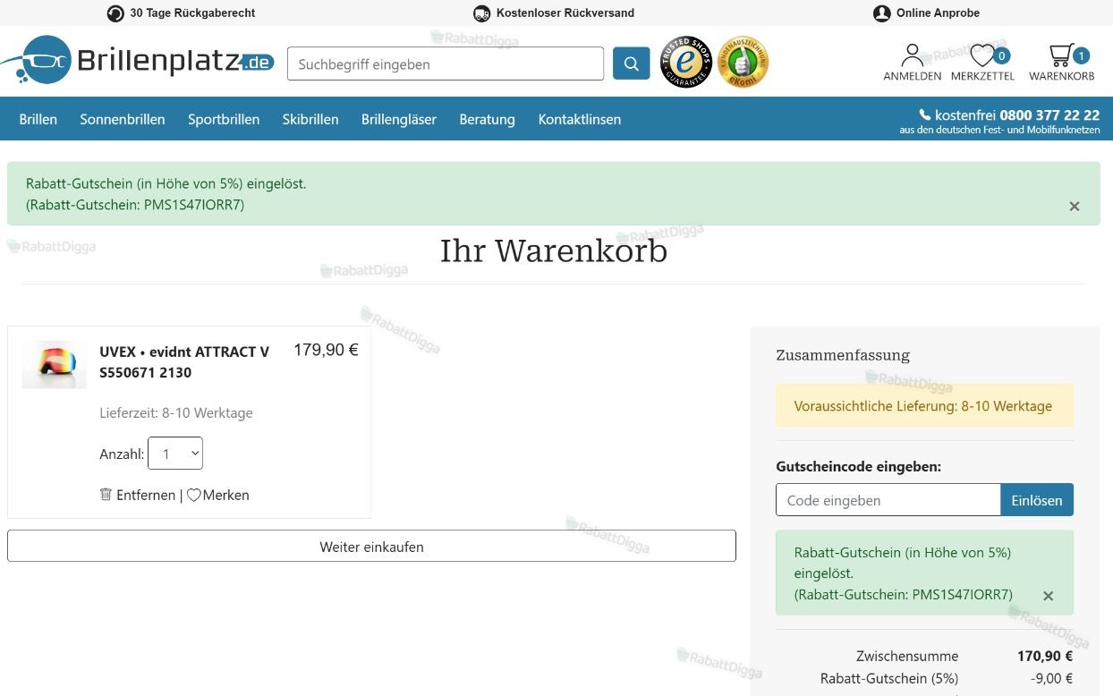Click the blue search magnifier button
Screen dimensions: 1113x696
(x=631, y=64)
